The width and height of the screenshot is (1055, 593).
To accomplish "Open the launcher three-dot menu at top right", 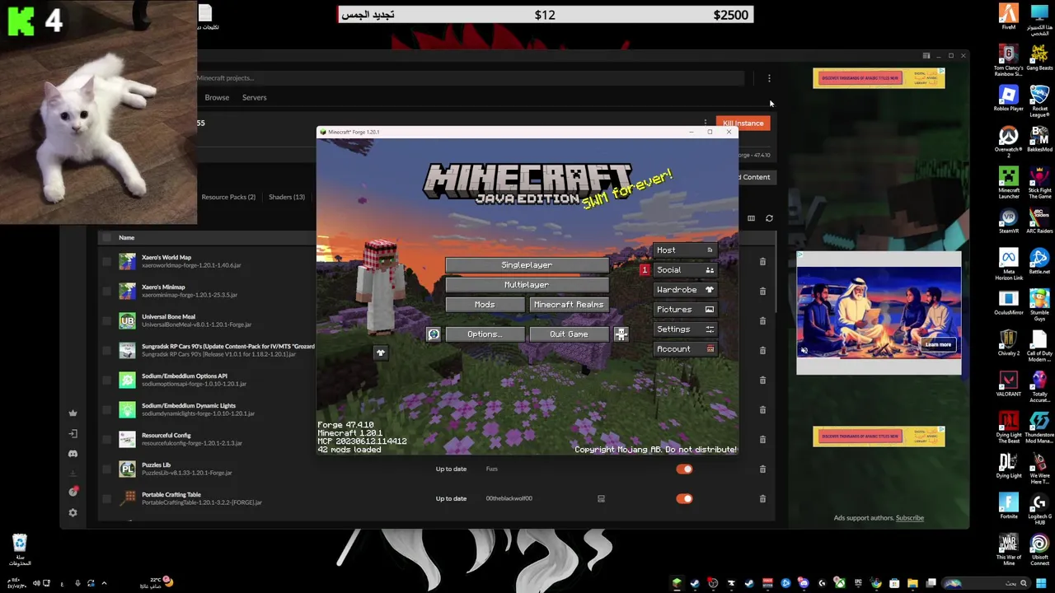I will coord(769,78).
